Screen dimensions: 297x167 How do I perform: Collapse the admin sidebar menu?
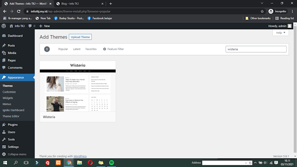[x=17, y=154]
